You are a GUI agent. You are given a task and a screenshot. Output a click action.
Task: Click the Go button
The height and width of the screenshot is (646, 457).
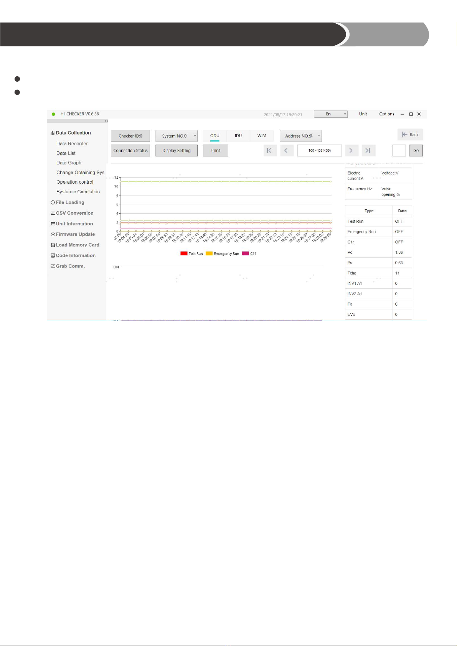(416, 151)
